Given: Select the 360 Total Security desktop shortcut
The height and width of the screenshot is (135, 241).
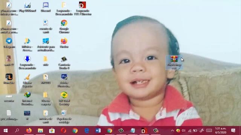Looking at the screenshot, I should 64,99.
